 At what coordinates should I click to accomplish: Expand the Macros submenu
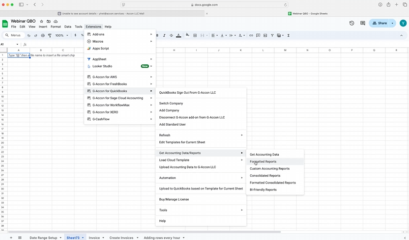point(120,41)
